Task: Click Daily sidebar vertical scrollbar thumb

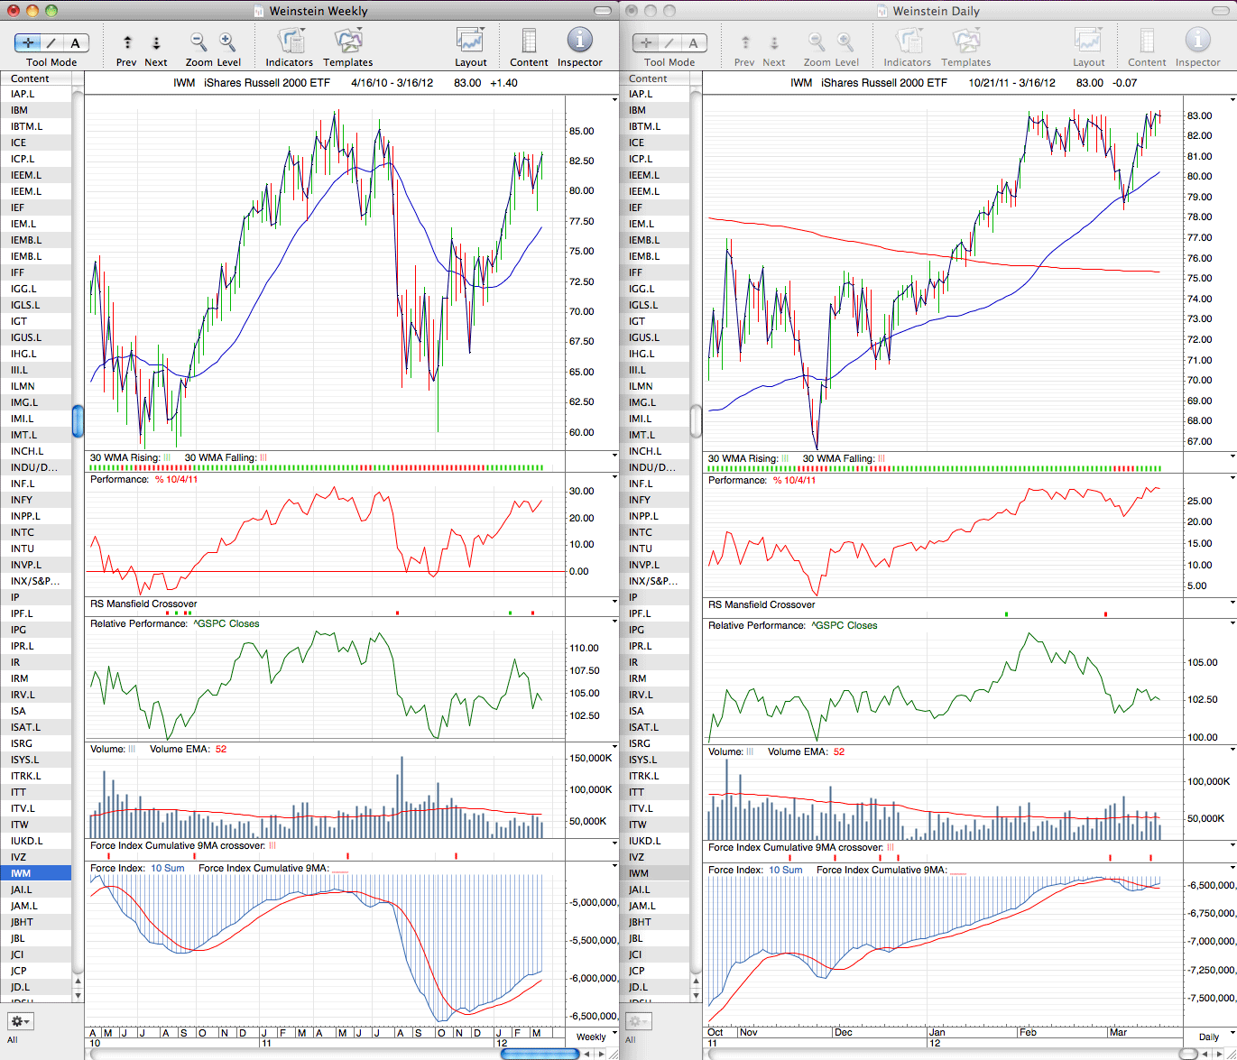Action: (696, 421)
